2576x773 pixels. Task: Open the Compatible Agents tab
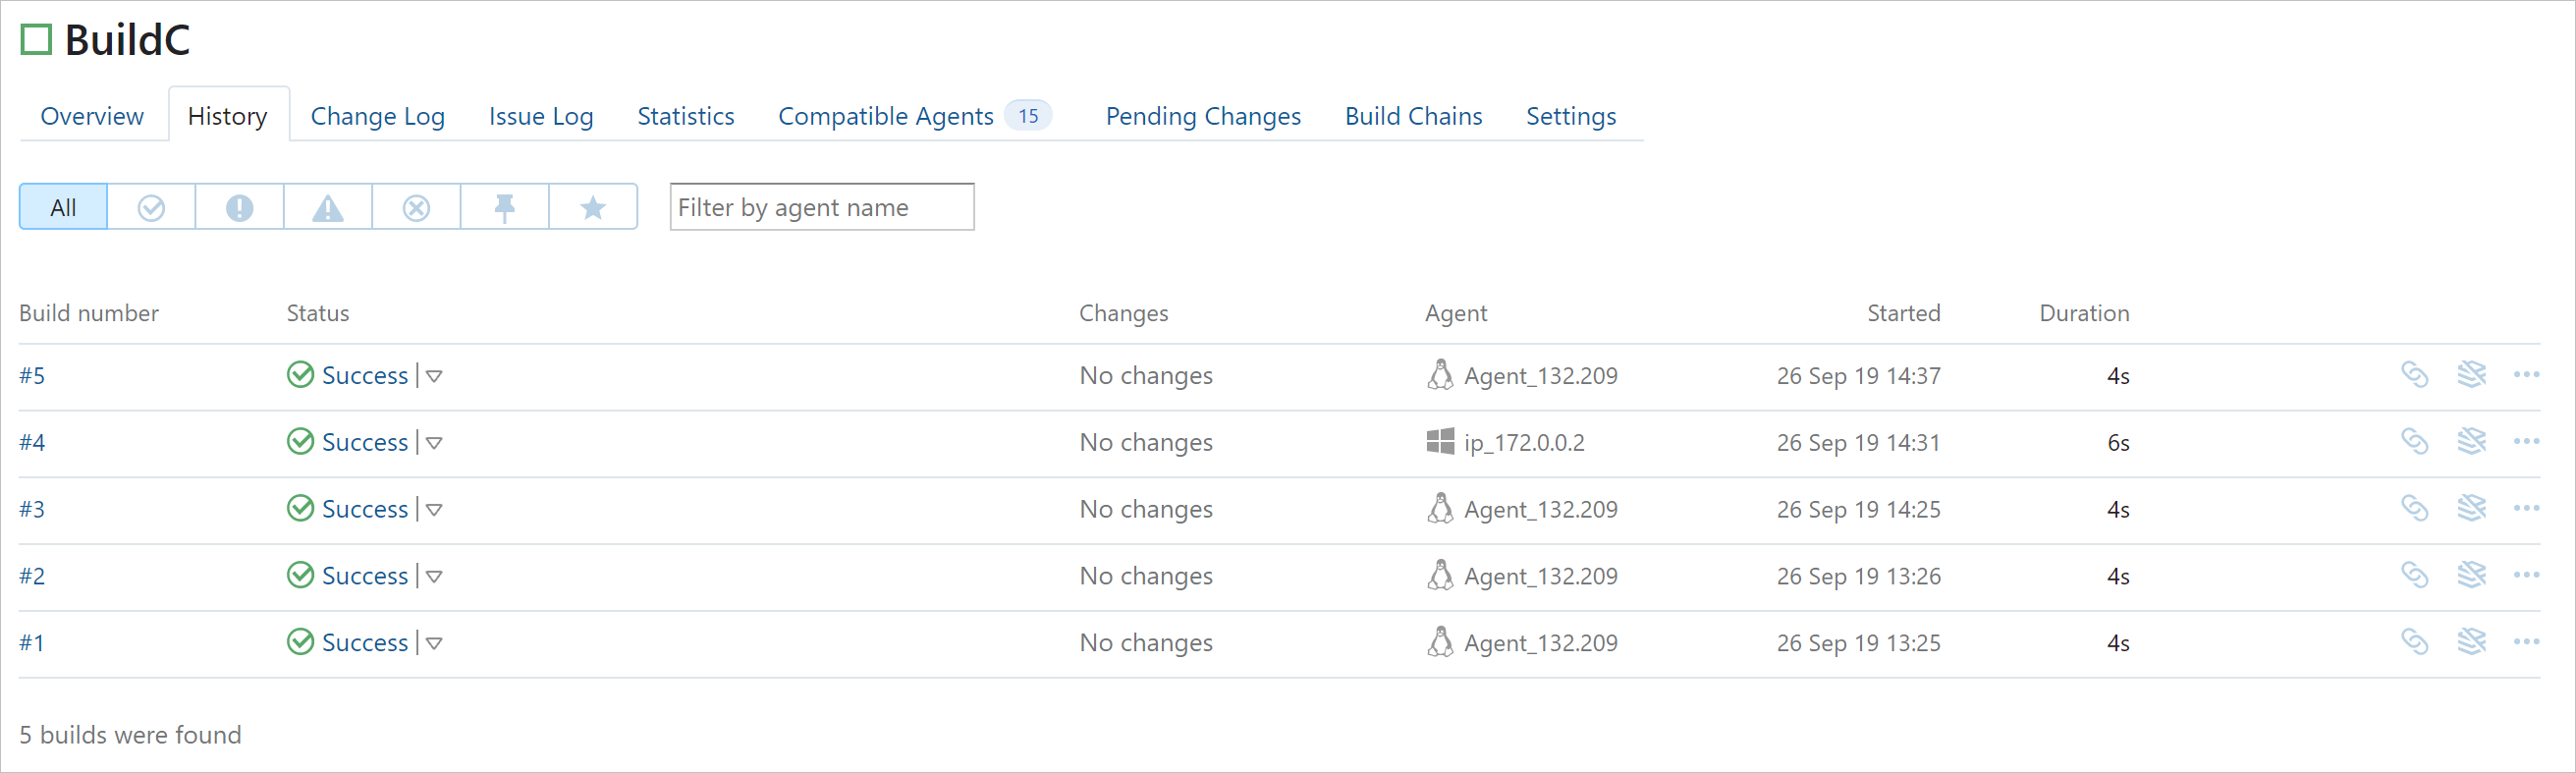pos(885,116)
